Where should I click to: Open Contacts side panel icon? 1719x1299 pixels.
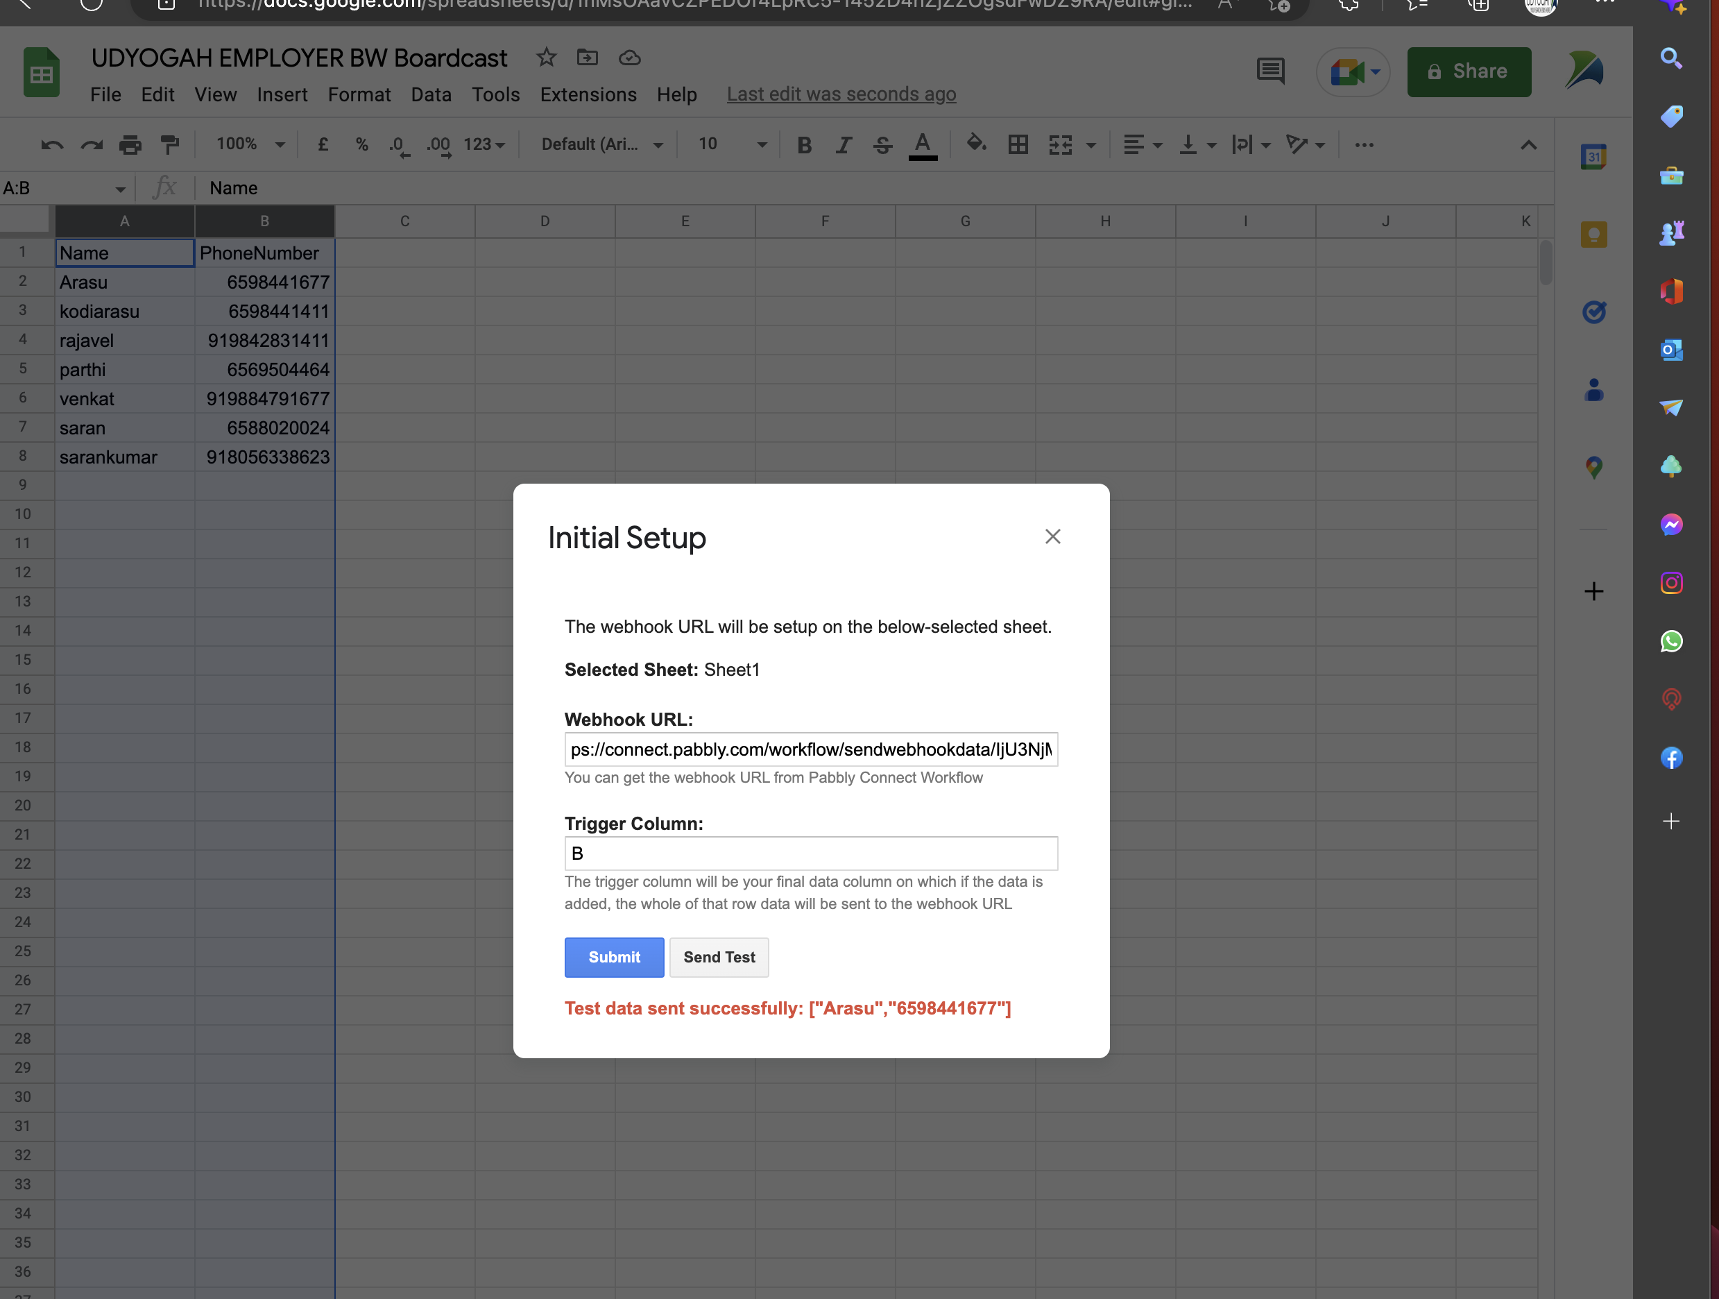pos(1594,389)
